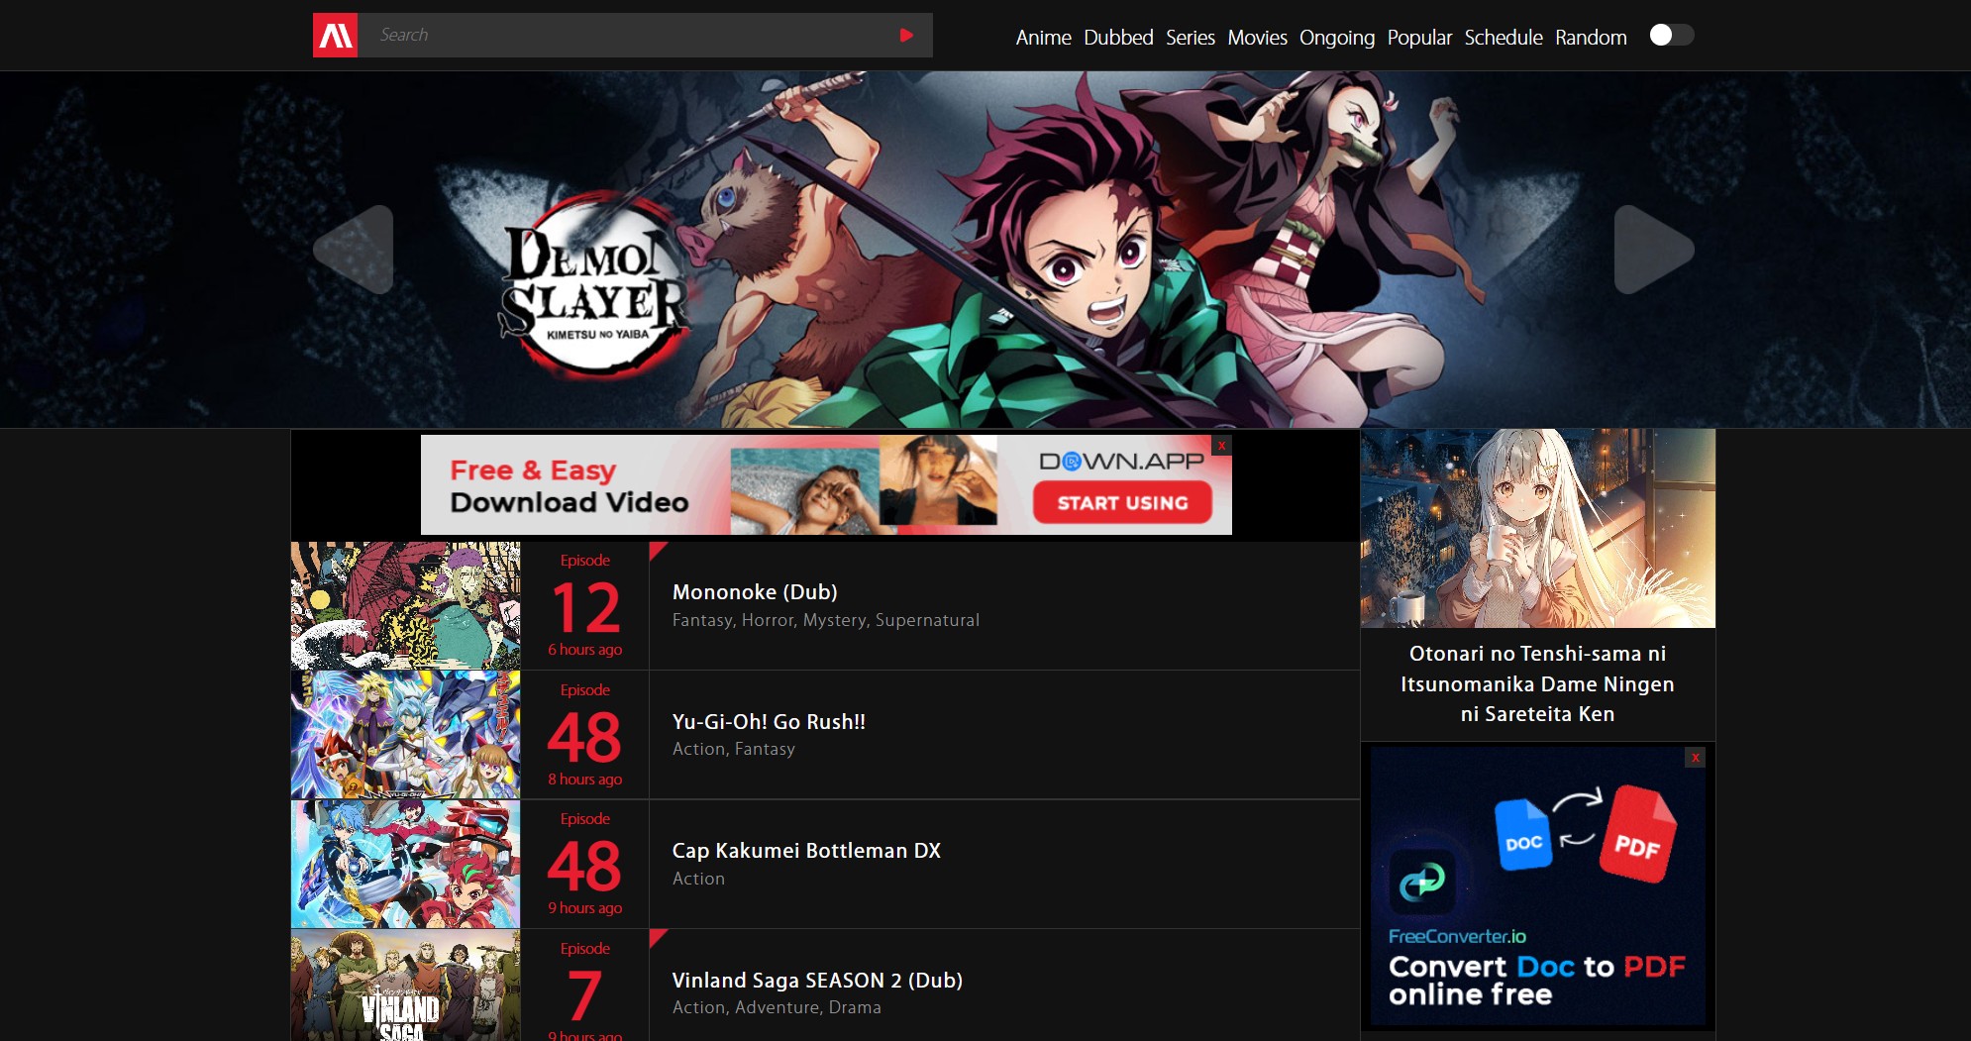Click the '8 hours ago' timestamp

pyautogui.click(x=584, y=780)
